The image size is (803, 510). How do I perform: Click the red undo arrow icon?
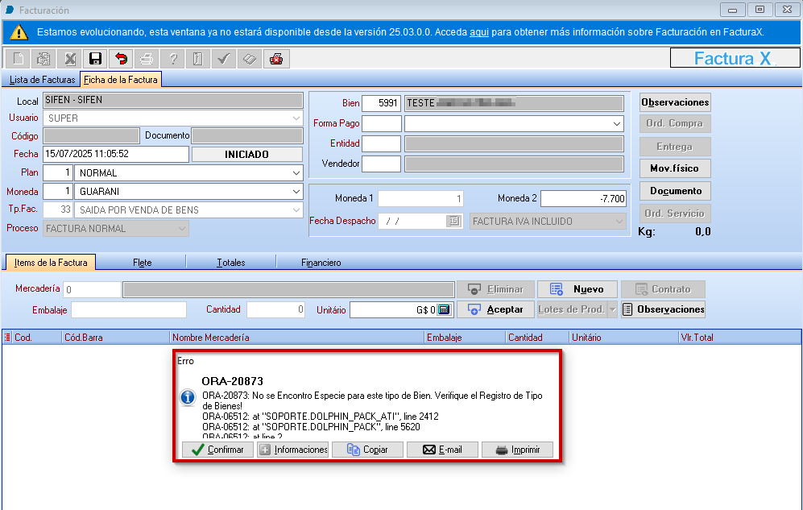[121, 59]
